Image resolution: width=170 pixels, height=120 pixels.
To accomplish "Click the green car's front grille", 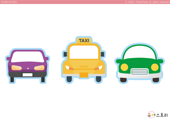I will [x=139, y=72].
